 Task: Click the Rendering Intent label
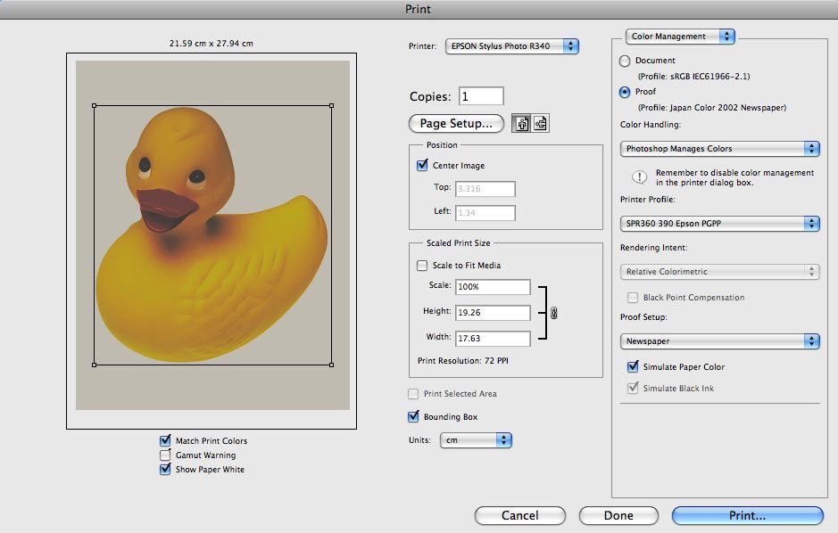[653, 248]
